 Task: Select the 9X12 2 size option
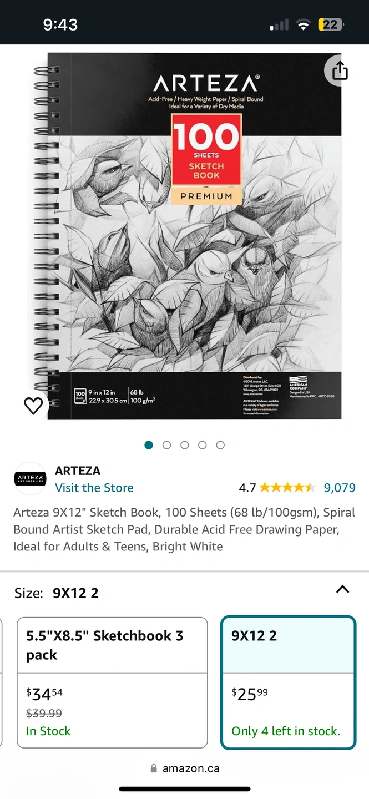point(289,682)
